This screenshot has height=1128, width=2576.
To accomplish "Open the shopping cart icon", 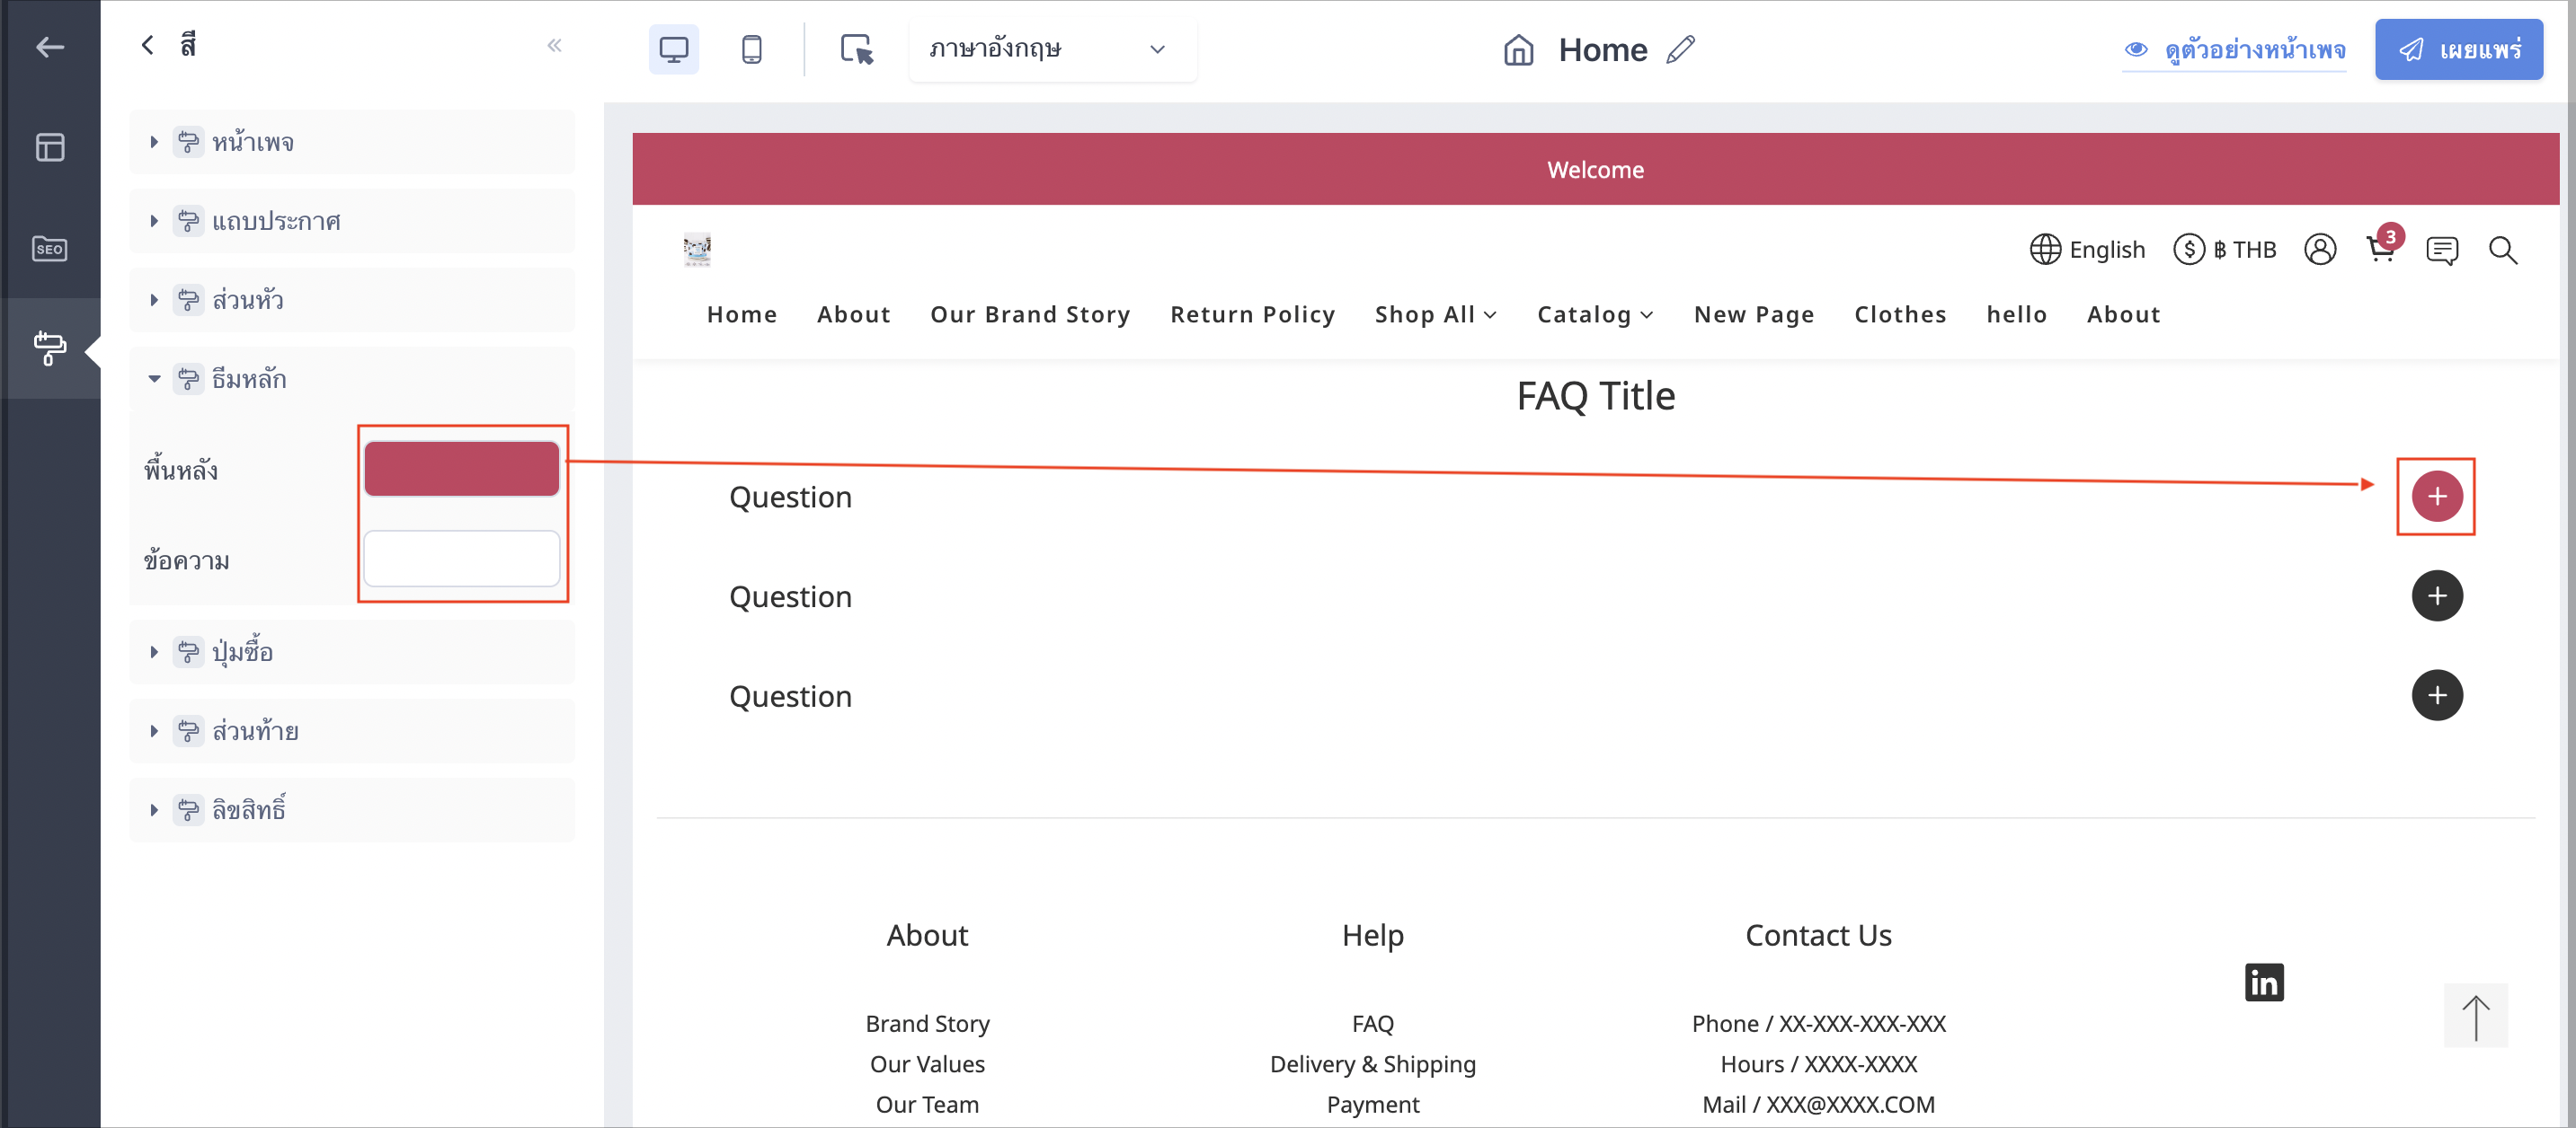I will point(2381,249).
